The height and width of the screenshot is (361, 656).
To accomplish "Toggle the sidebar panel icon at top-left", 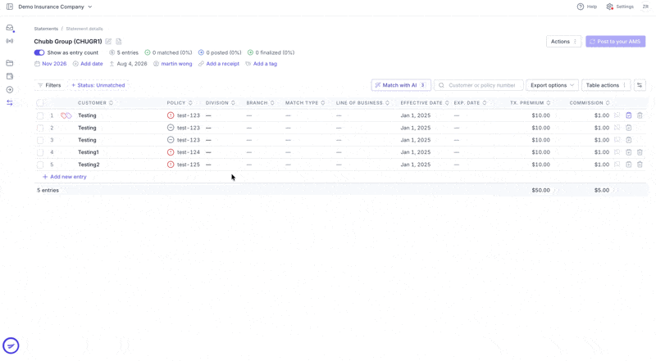I will 10,7.
